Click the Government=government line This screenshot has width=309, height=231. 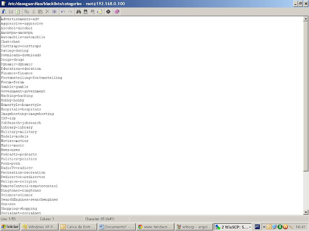23,91
